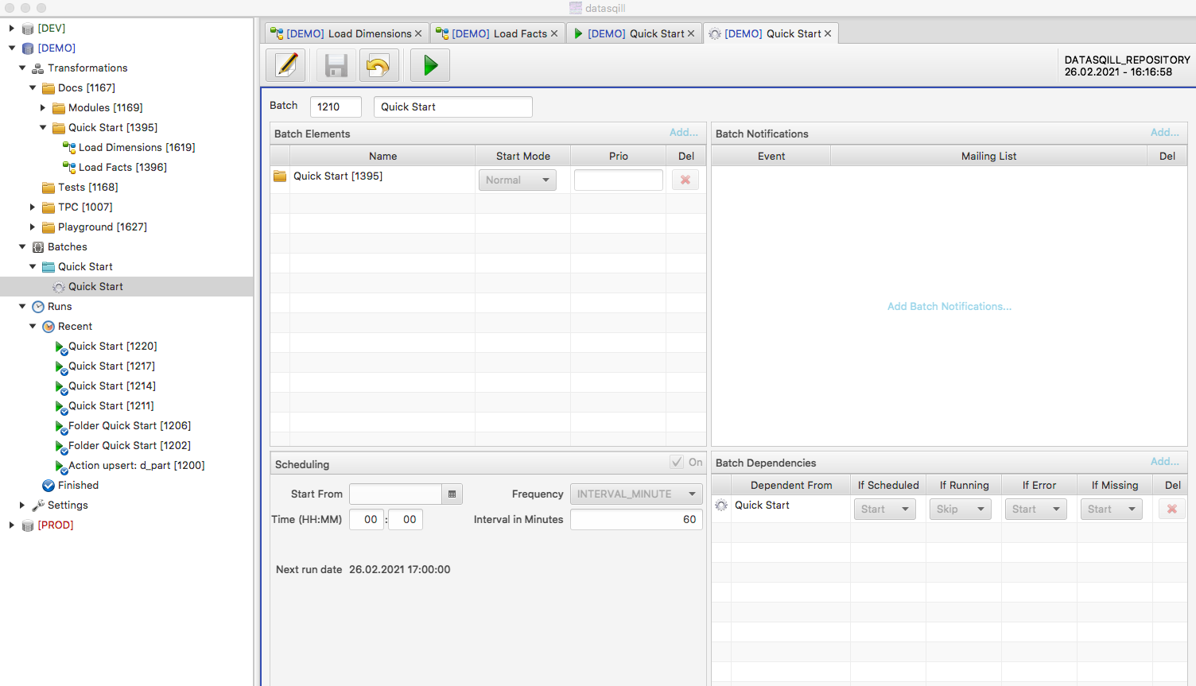The image size is (1196, 686).
Task: Expand the [PROD] repository node
Action: coord(12,525)
